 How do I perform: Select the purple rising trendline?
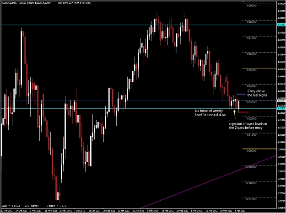click(x=208, y=182)
